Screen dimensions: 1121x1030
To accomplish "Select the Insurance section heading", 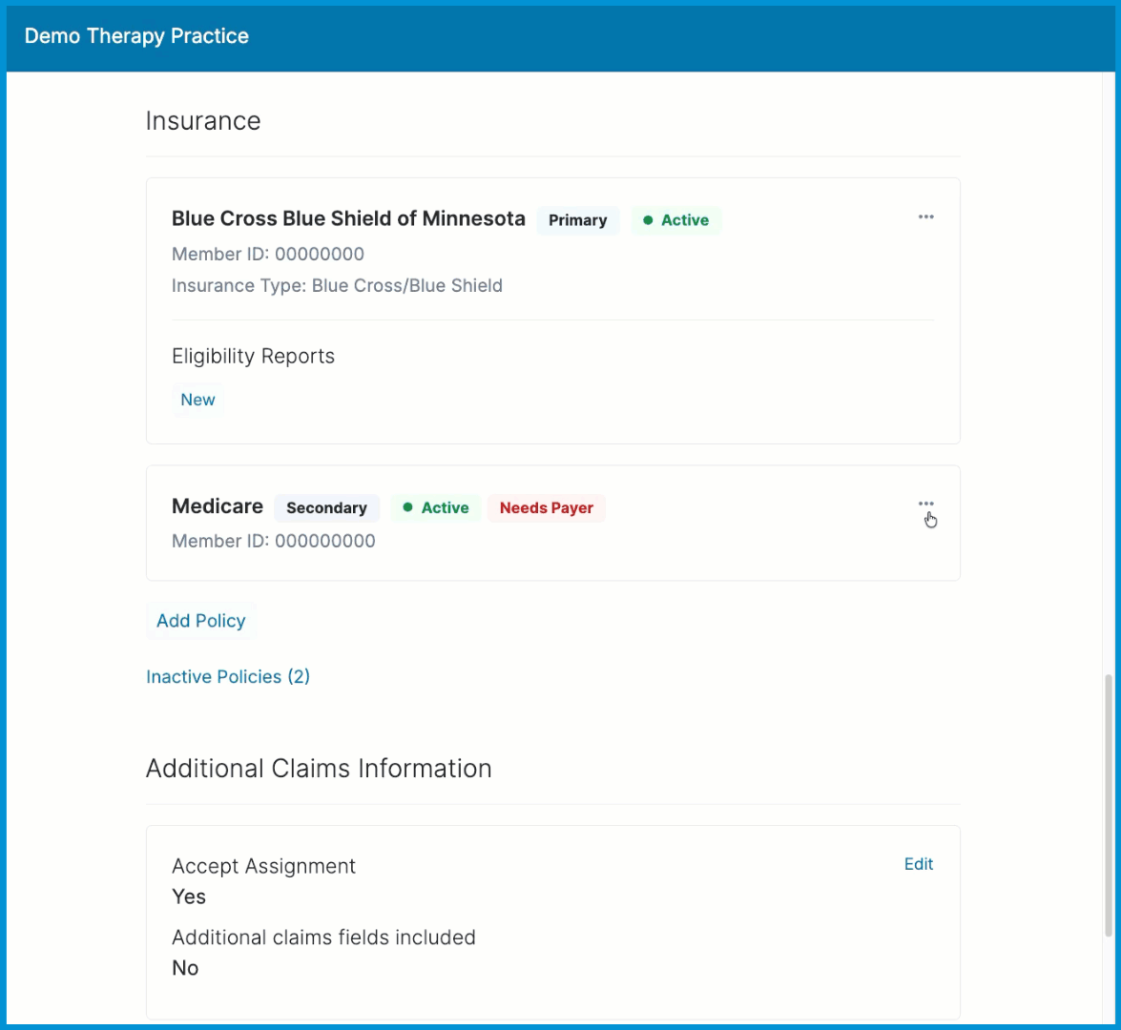I will [202, 121].
